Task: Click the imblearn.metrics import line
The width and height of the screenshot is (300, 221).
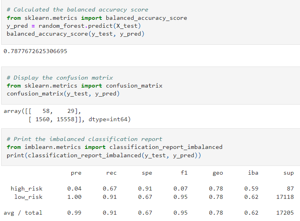Action: 115,147
